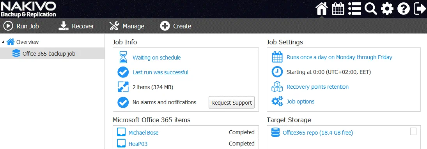This screenshot has height=149, width=427.
Task: Click the checkmark icon beside Last run
Action: 123,72
